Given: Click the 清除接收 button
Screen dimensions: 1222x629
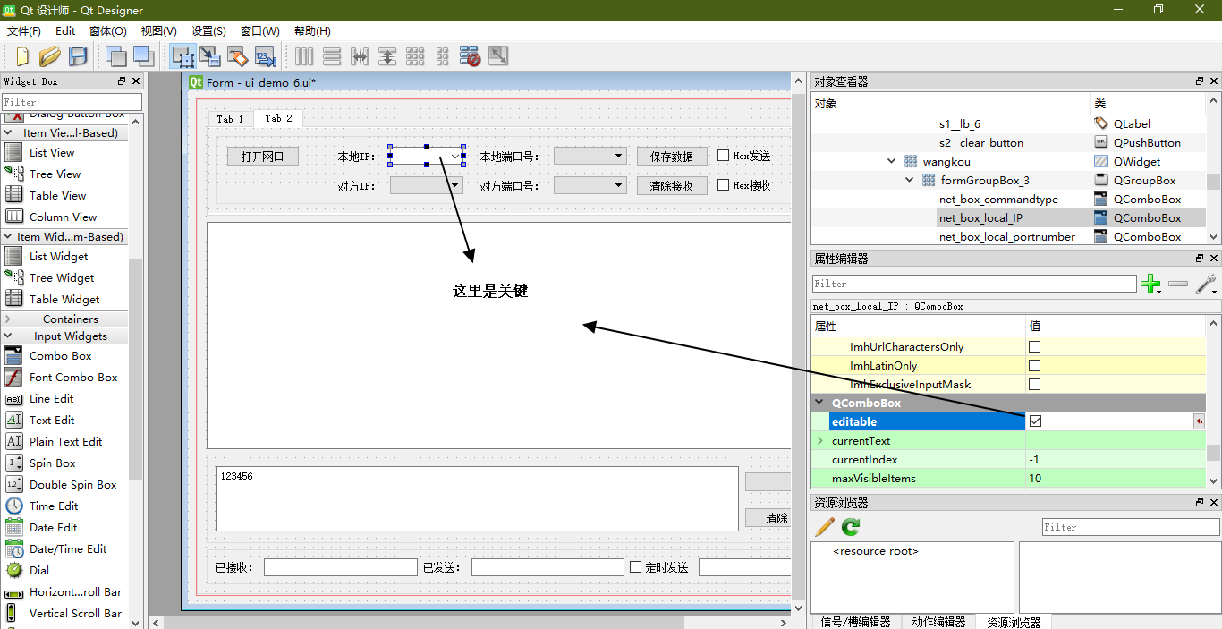Looking at the screenshot, I should [672, 186].
